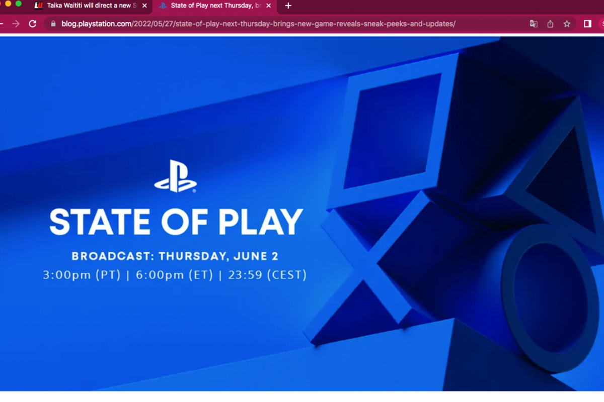Open a new browser tab
Screen dimensions: 604x402
(x=288, y=6)
